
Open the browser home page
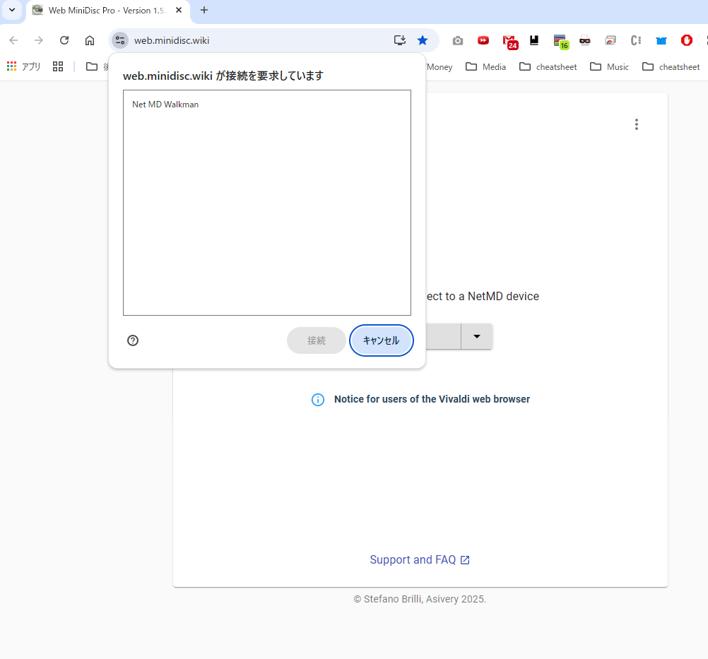(x=90, y=41)
